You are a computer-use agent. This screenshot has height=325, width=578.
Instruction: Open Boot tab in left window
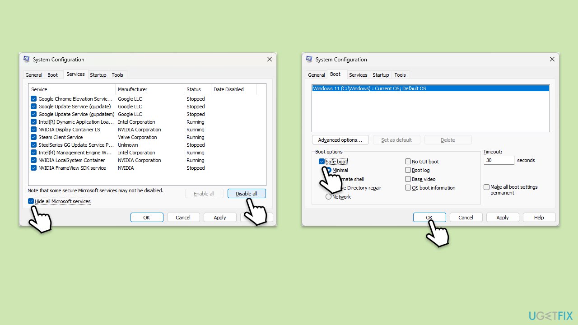(x=53, y=75)
